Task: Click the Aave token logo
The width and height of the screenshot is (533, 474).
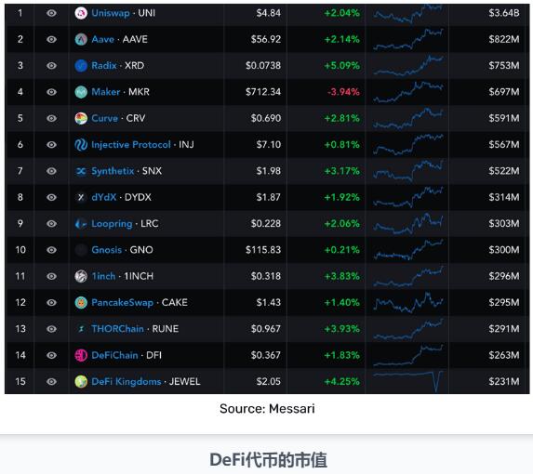Action: click(x=81, y=39)
